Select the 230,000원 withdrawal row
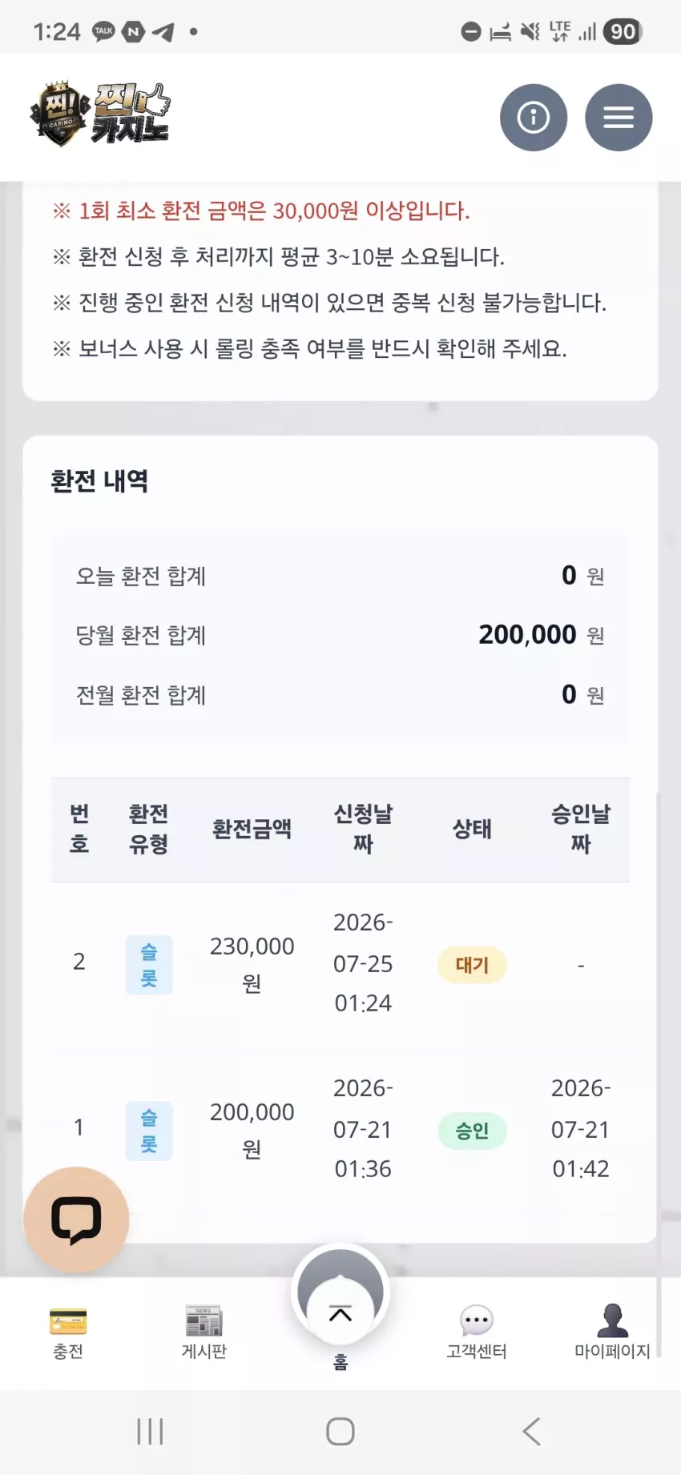This screenshot has height=1475, width=681. tap(340, 965)
